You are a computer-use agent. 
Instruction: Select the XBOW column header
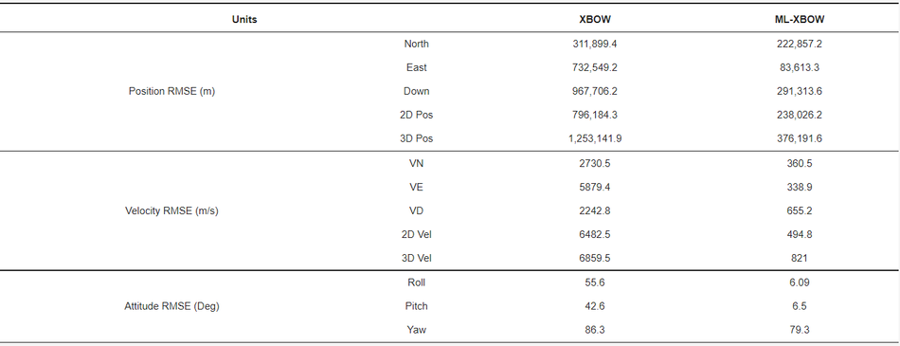pos(595,20)
